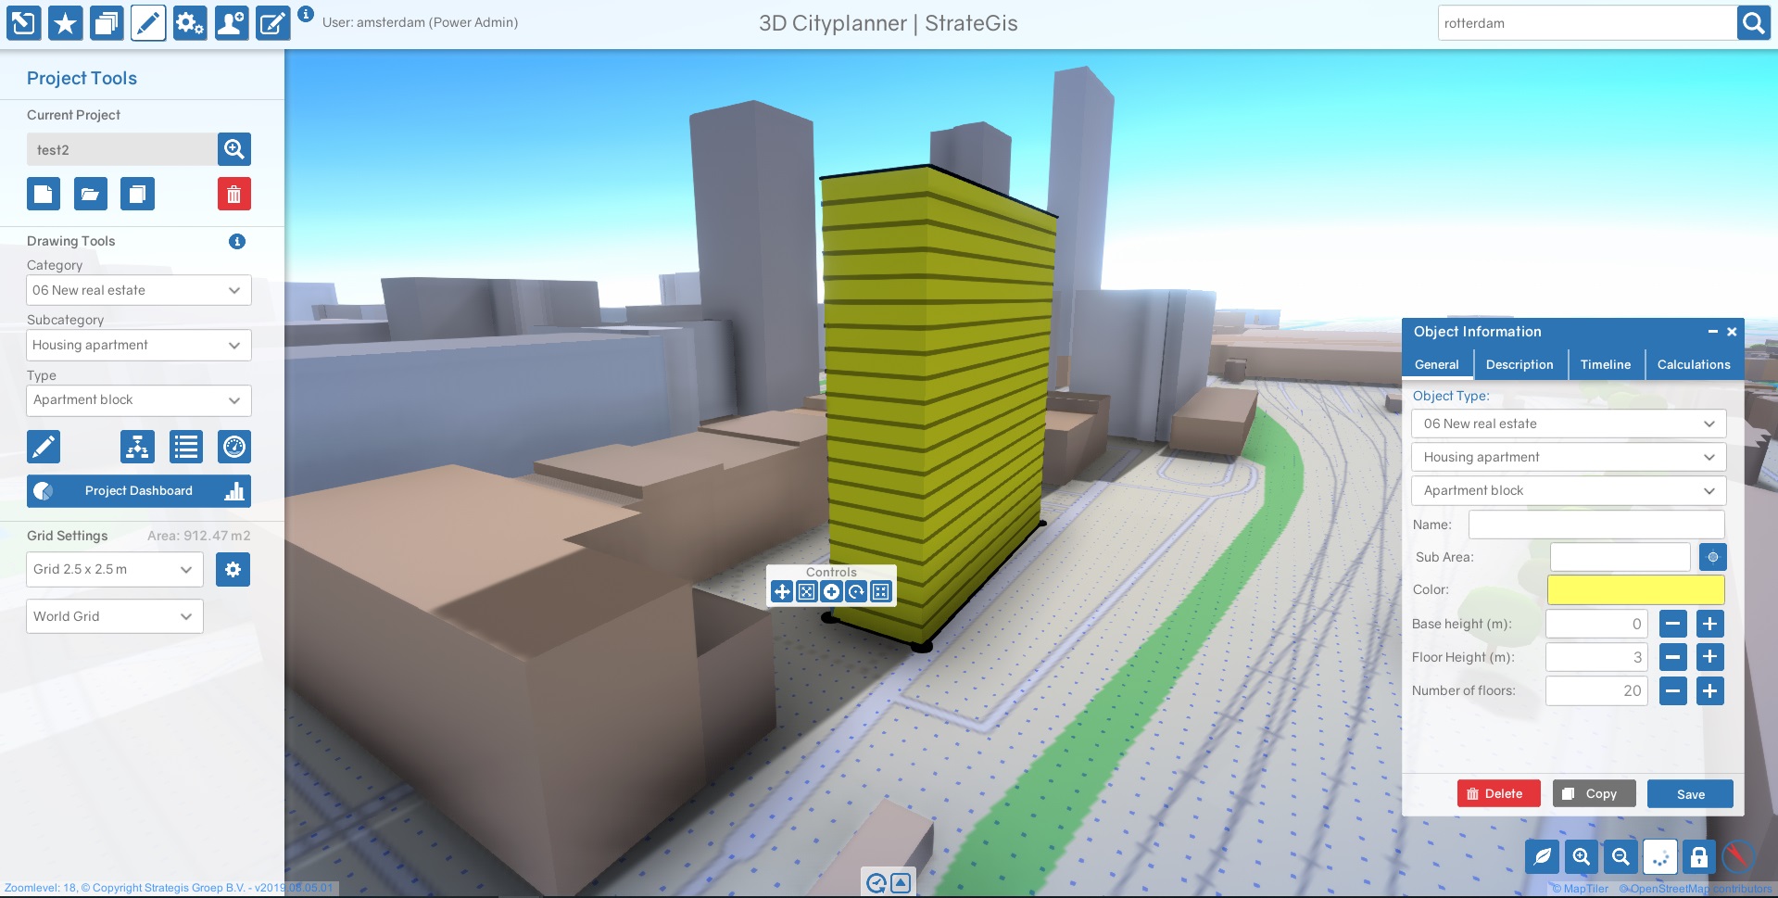Open the Project Dashboard

point(139,491)
